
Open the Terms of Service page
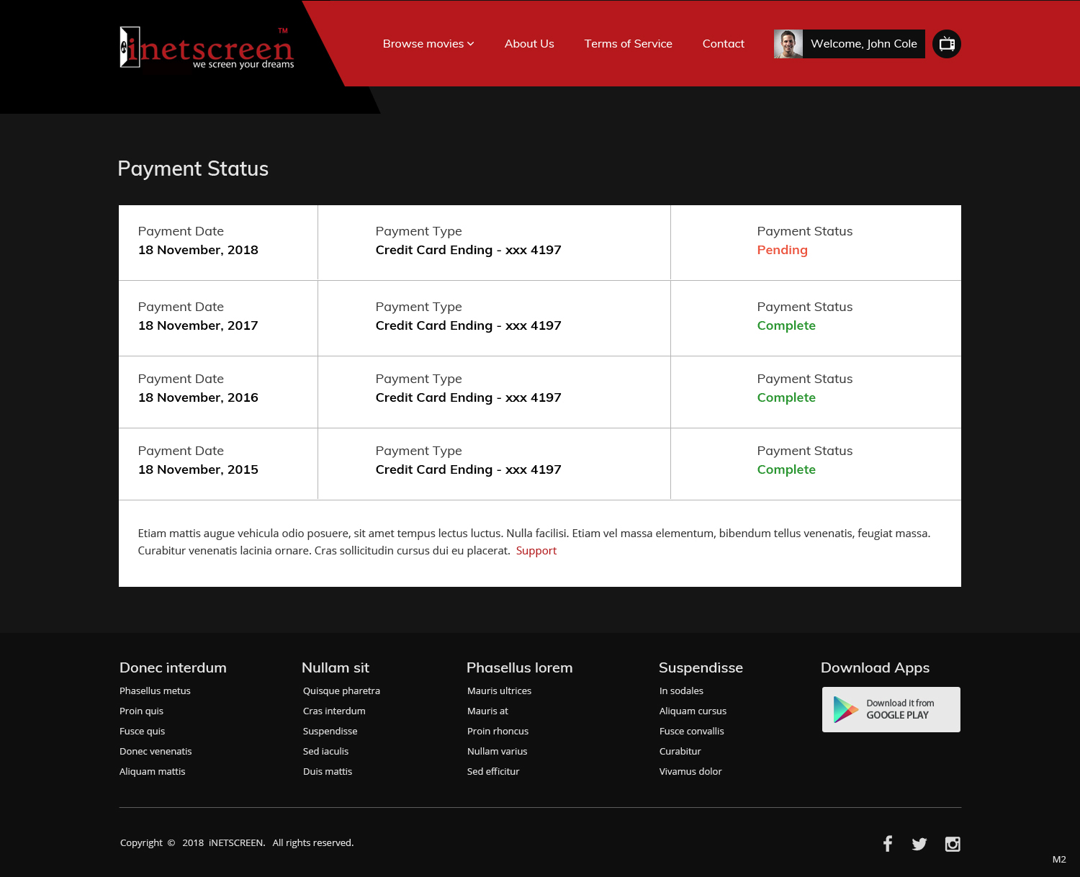628,43
